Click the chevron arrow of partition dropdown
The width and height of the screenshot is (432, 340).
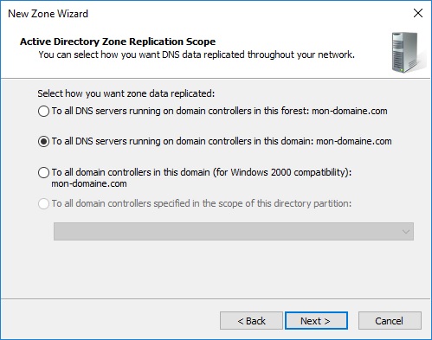tap(406, 232)
